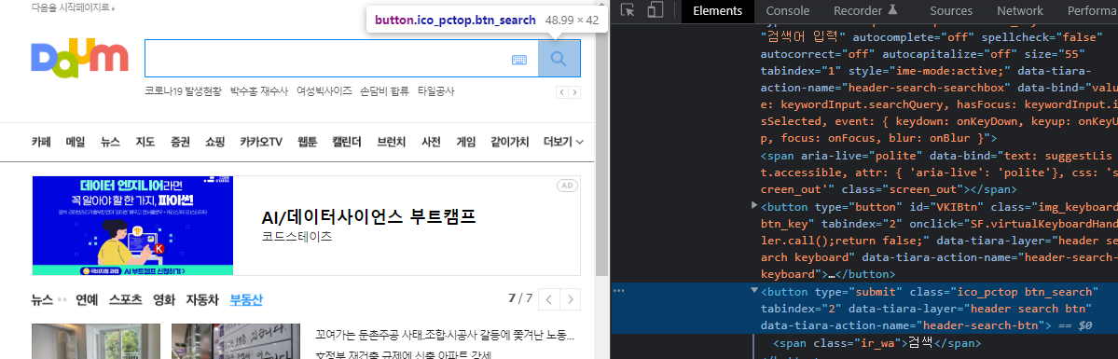Toggle the device toolbar icon in DevTools
Screen dimensions: 1118x359
pos(656,10)
